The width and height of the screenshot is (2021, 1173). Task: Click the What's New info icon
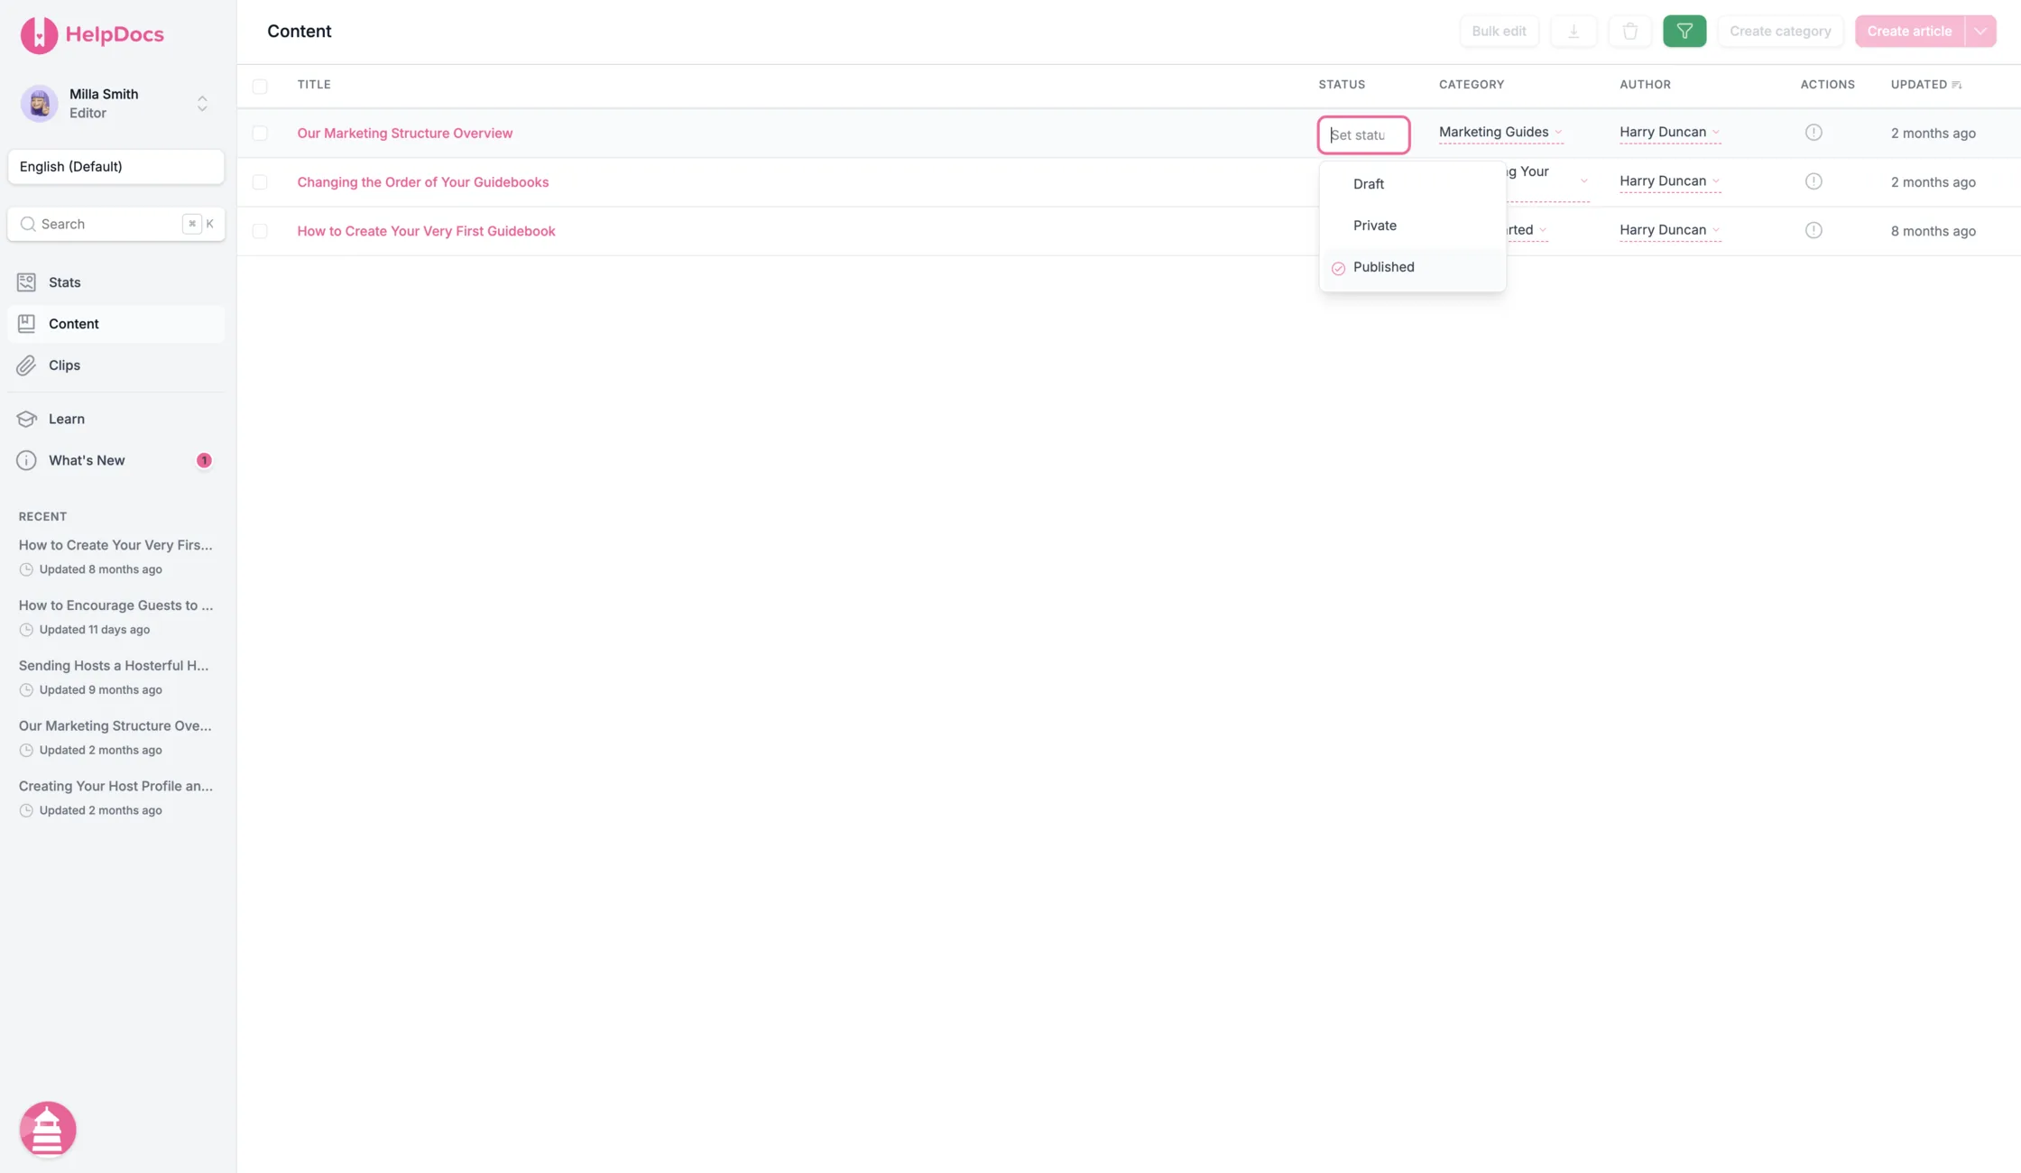pos(26,460)
